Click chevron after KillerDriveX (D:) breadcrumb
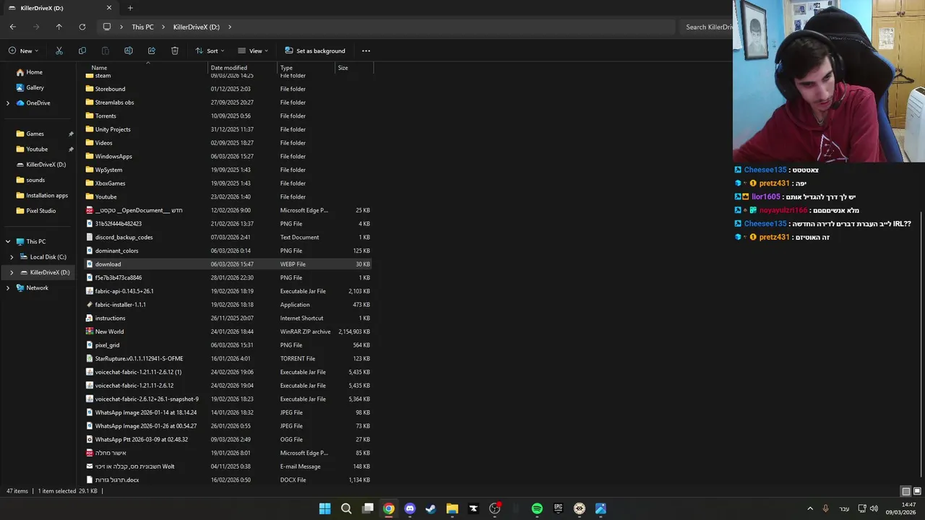 pos(230,27)
